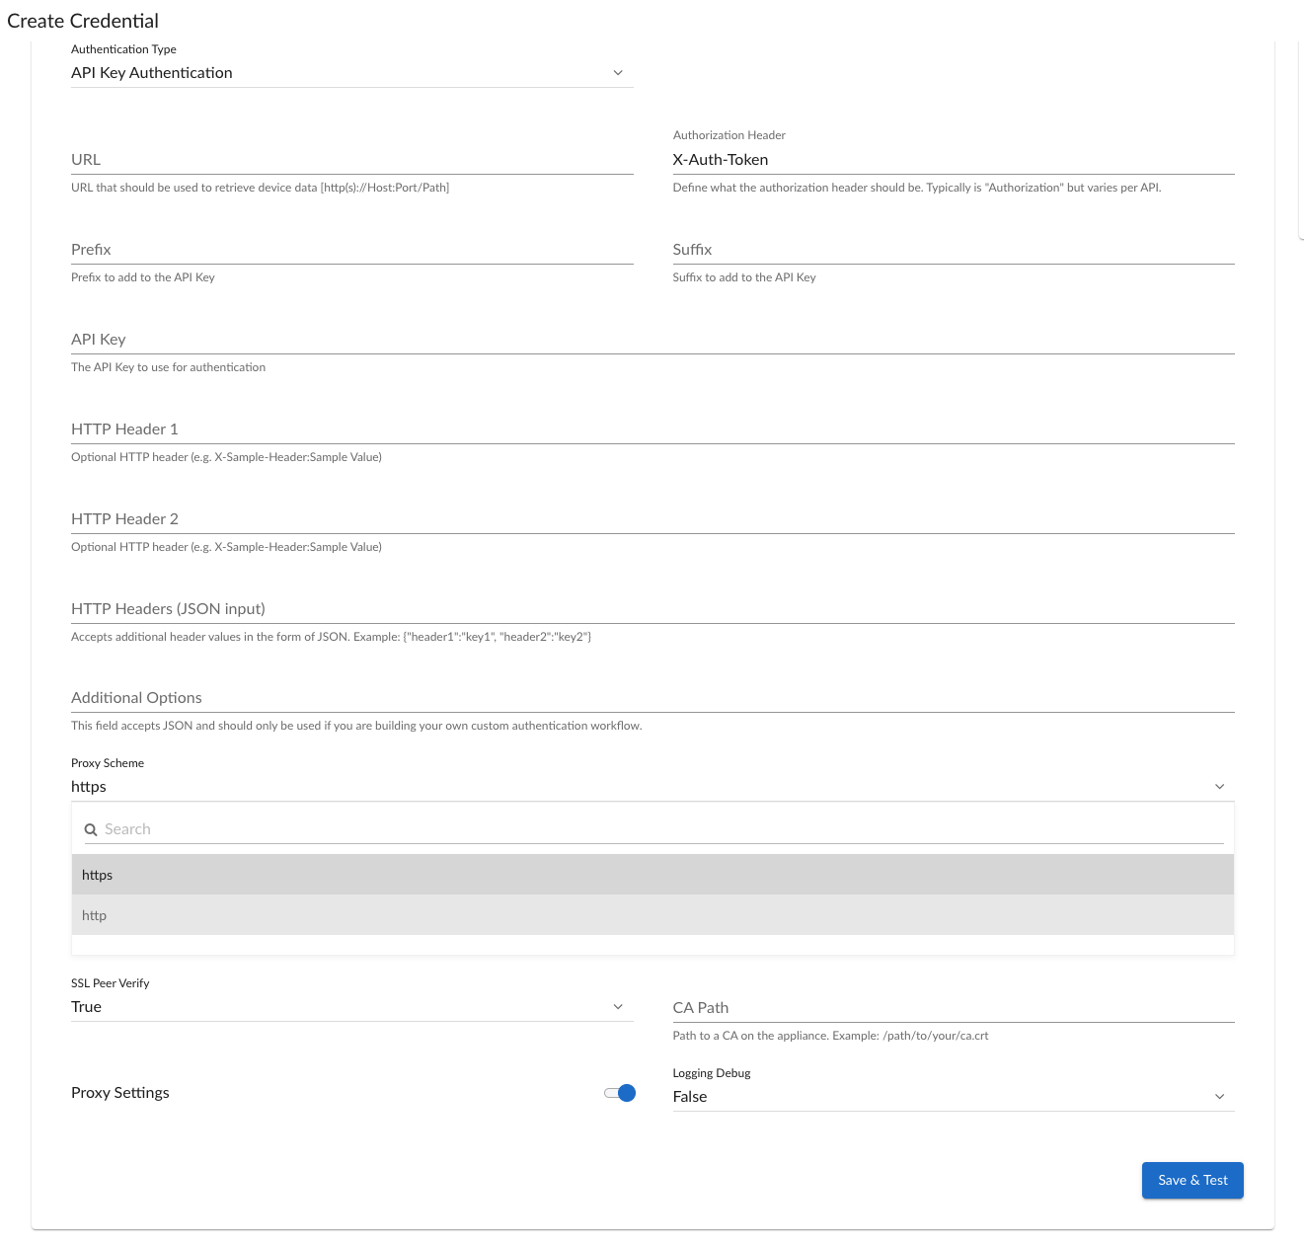The height and width of the screenshot is (1244, 1304).
Task: Collapse the Proxy Scheme dropdown chevron
Action: (x=1219, y=787)
